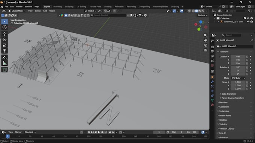The image size is (255, 143).
Task: Click the End frame 250 field
Action: (192, 132)
